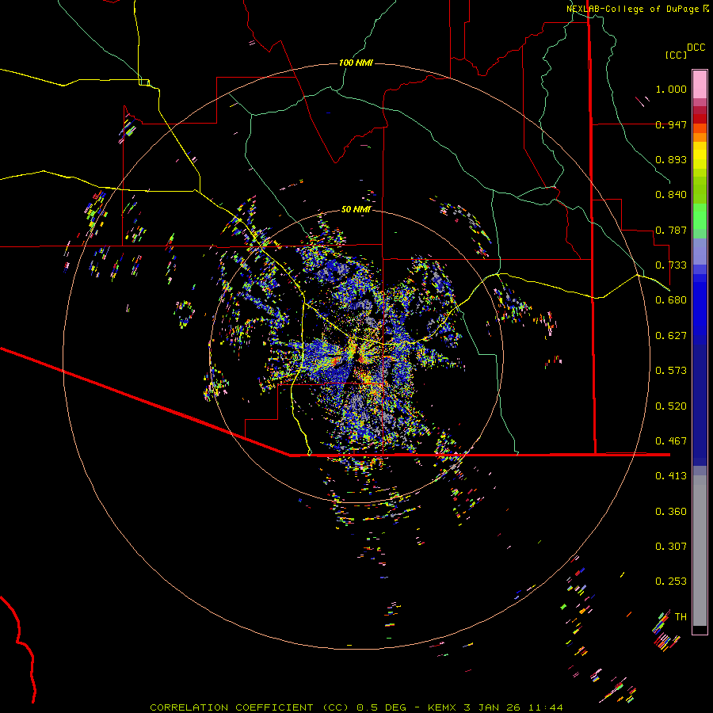
Task: Click the 50 NMI range ring label
Action: click(x=356, y=209)
